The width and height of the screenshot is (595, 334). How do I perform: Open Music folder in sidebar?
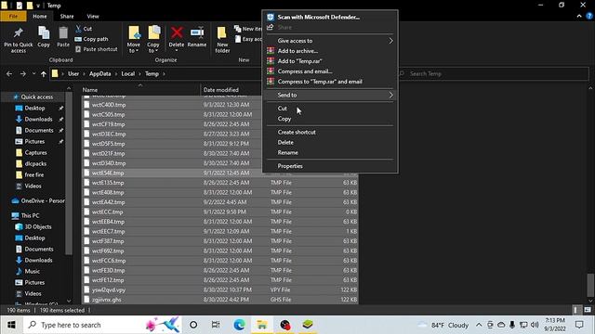point(32,272)
